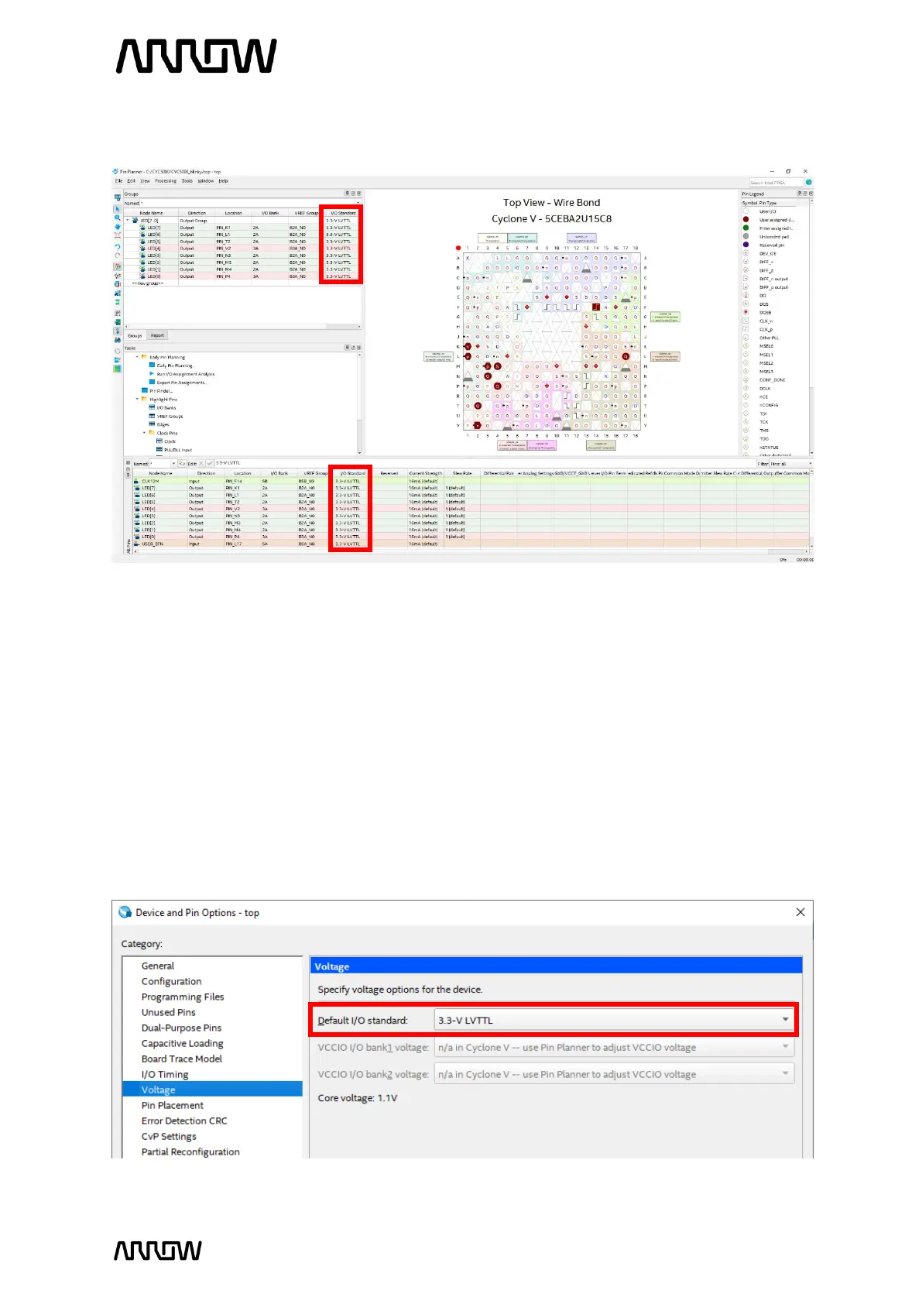Select CvP Settings category
922x1304 pixels.
point(169,1136)
